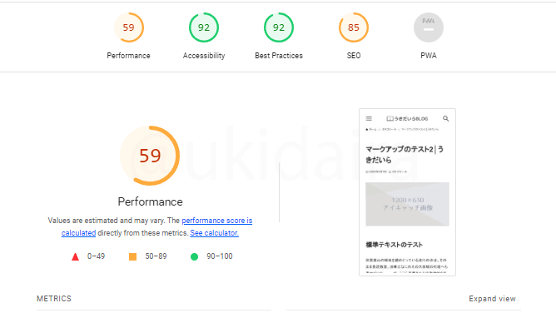Viewport: 556px width, 313px height.
Task: Click the Best Practices category label
Action: (279, 56)
